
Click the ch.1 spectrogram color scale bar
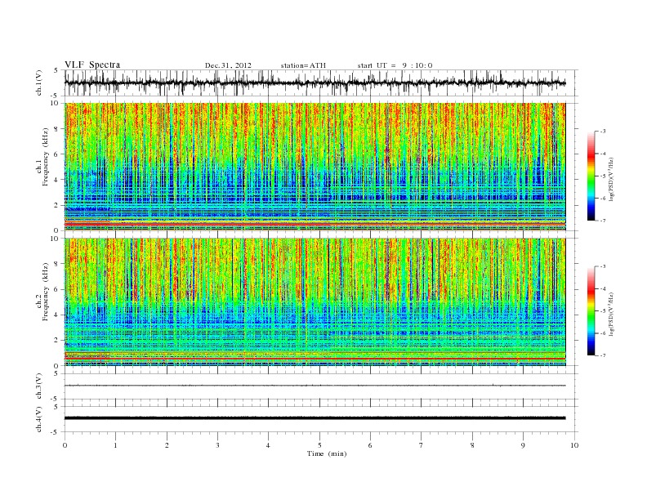(591, 176)
